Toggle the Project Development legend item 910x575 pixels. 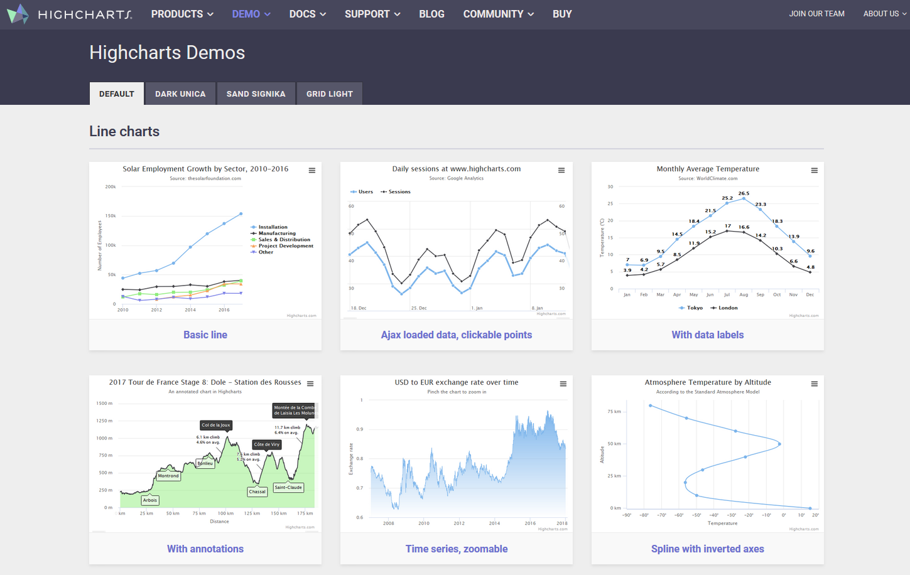[282, 246]
